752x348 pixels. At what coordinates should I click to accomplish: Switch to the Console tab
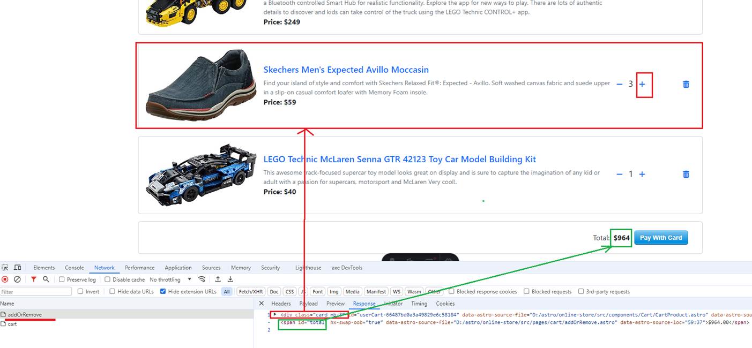point(75,268)
